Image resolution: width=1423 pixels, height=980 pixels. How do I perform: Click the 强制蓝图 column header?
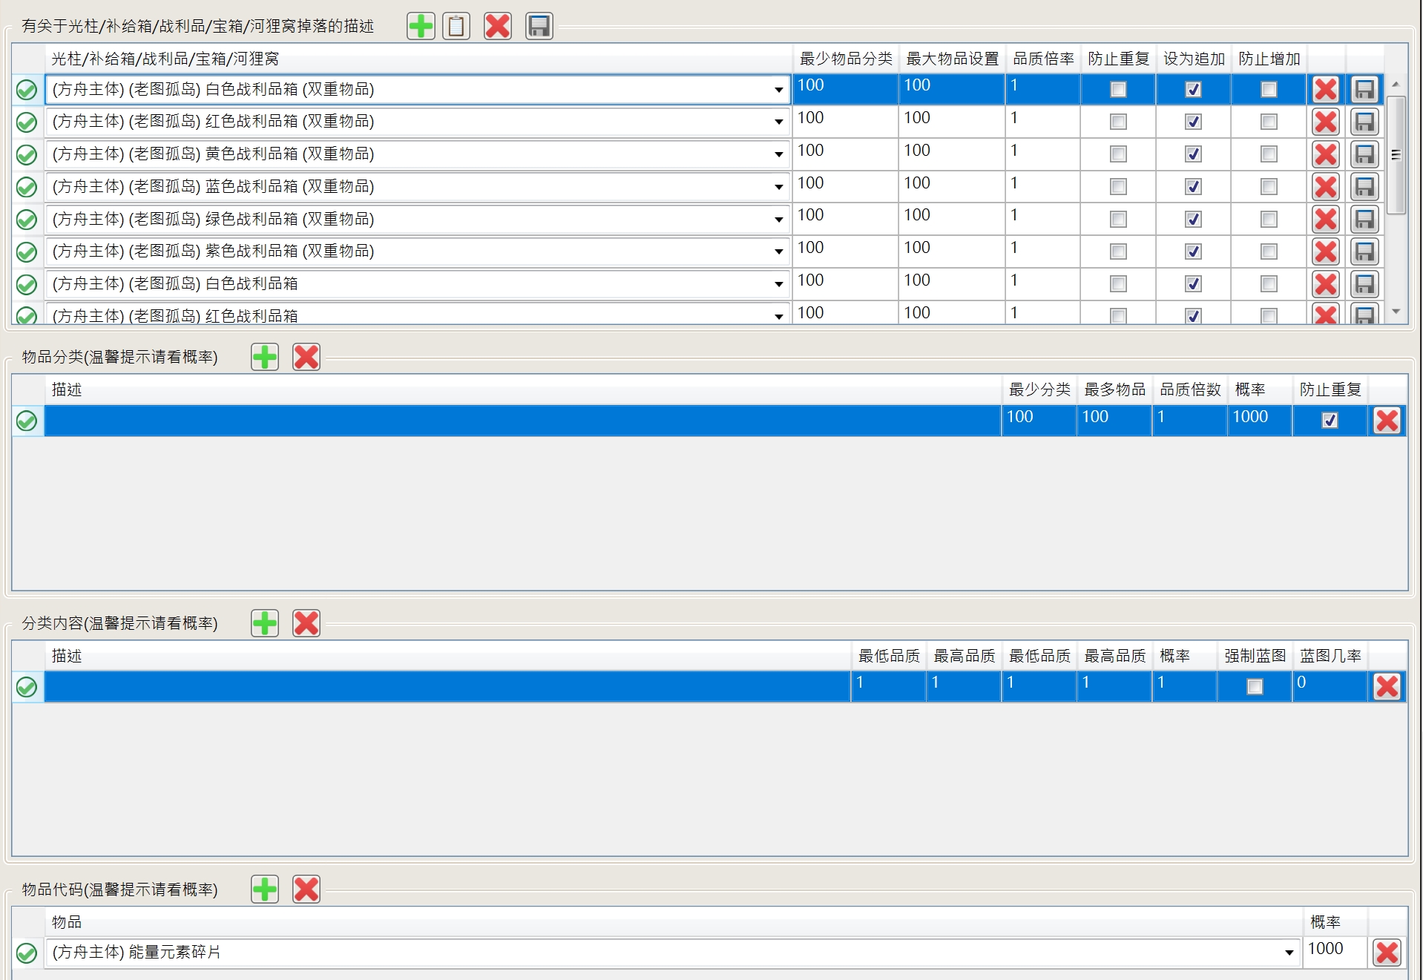1255,656
